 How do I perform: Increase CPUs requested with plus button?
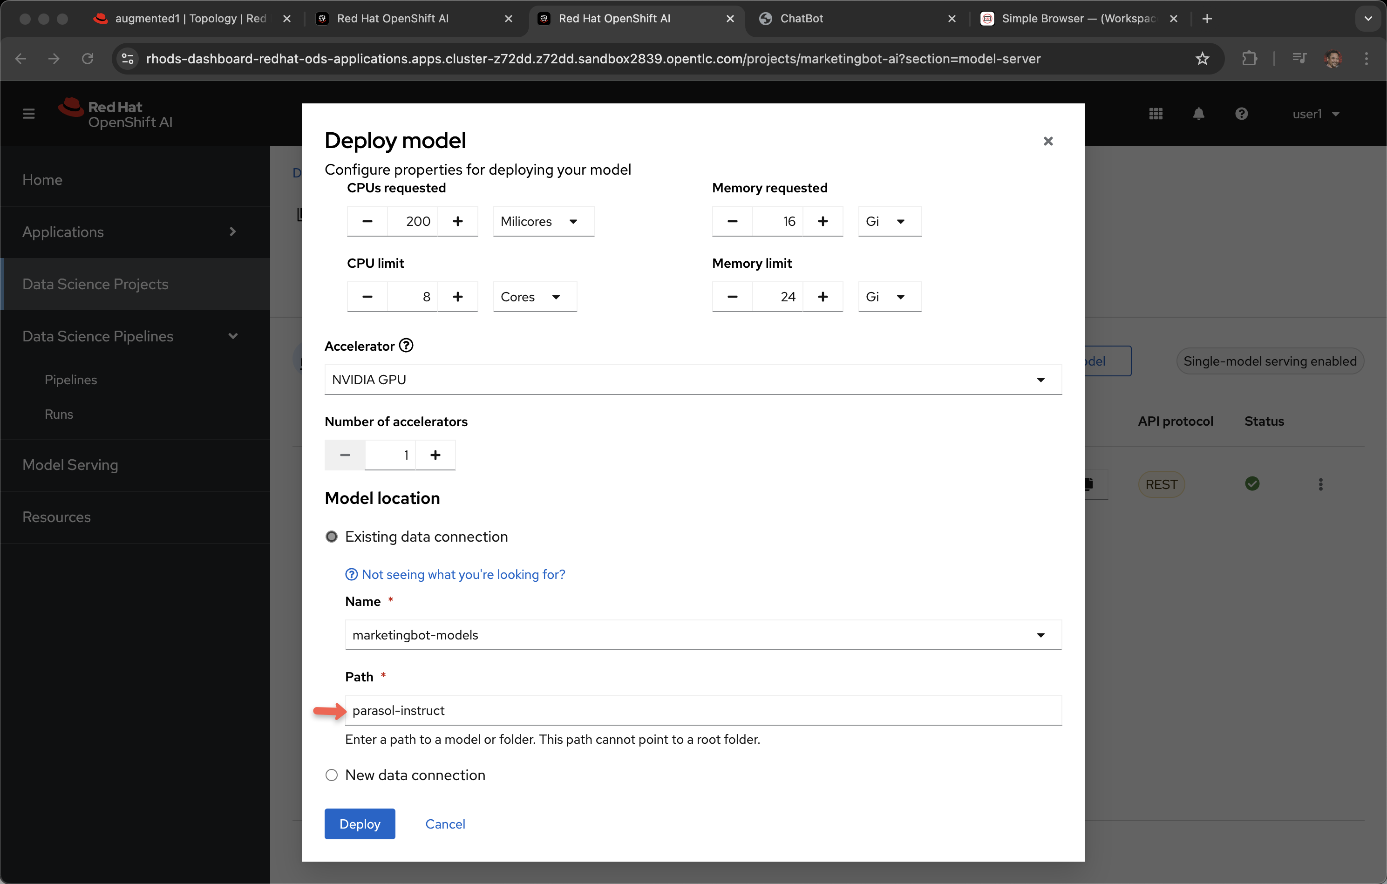pyautogui.click(x=457, y=221)
